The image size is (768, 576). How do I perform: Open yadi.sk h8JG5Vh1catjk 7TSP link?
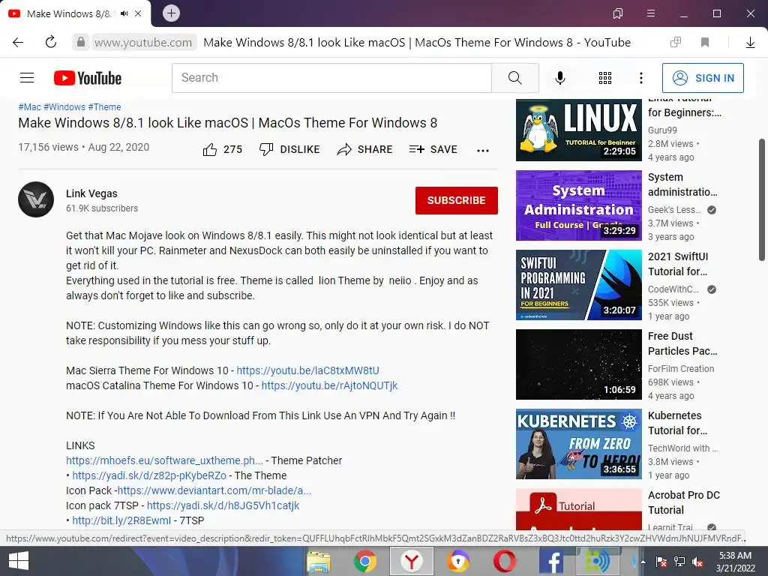click(223, 505)
